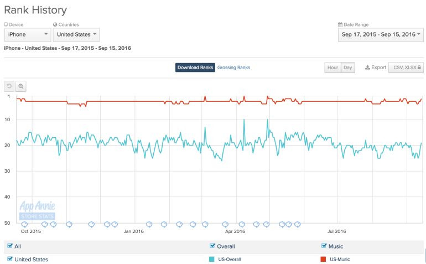Viewport: 426px width, 264px height.
Task: Click the calendar icon beside Date Range
Action: [x=340, y=24]
